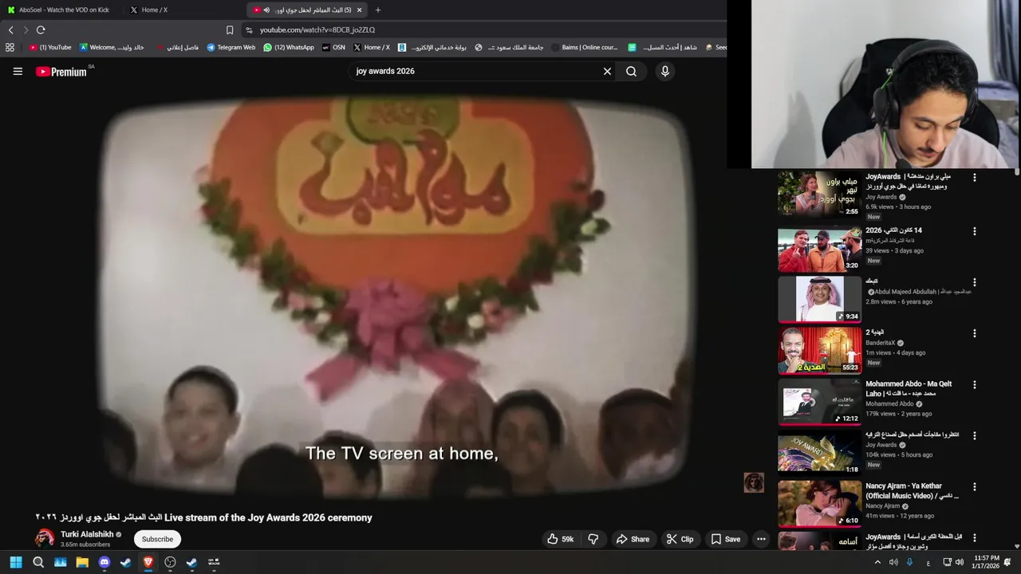
Task: Open the Baims Online courses bookmark
Action: click(x=585, y=47)
